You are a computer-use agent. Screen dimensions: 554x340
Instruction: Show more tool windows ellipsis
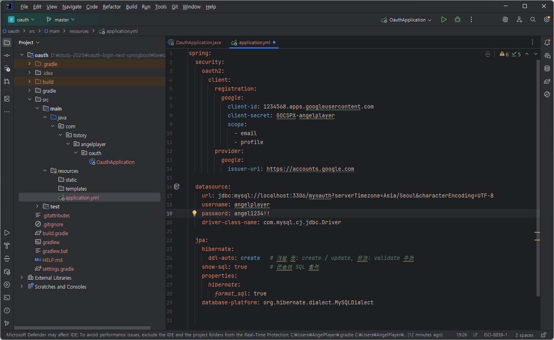coord(7,111)
